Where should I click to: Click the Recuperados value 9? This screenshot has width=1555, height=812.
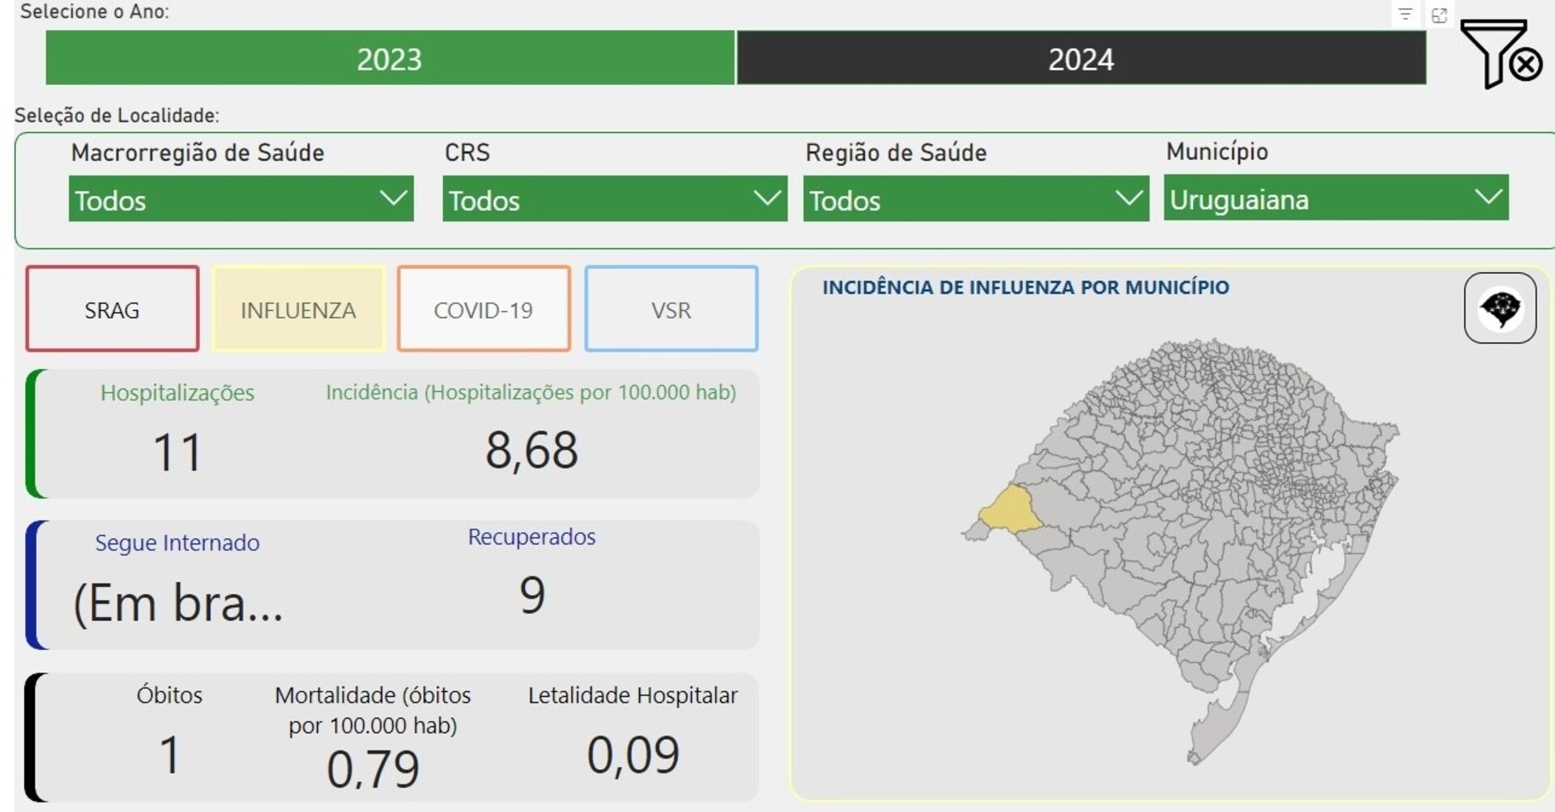click(x=531, y=595)
